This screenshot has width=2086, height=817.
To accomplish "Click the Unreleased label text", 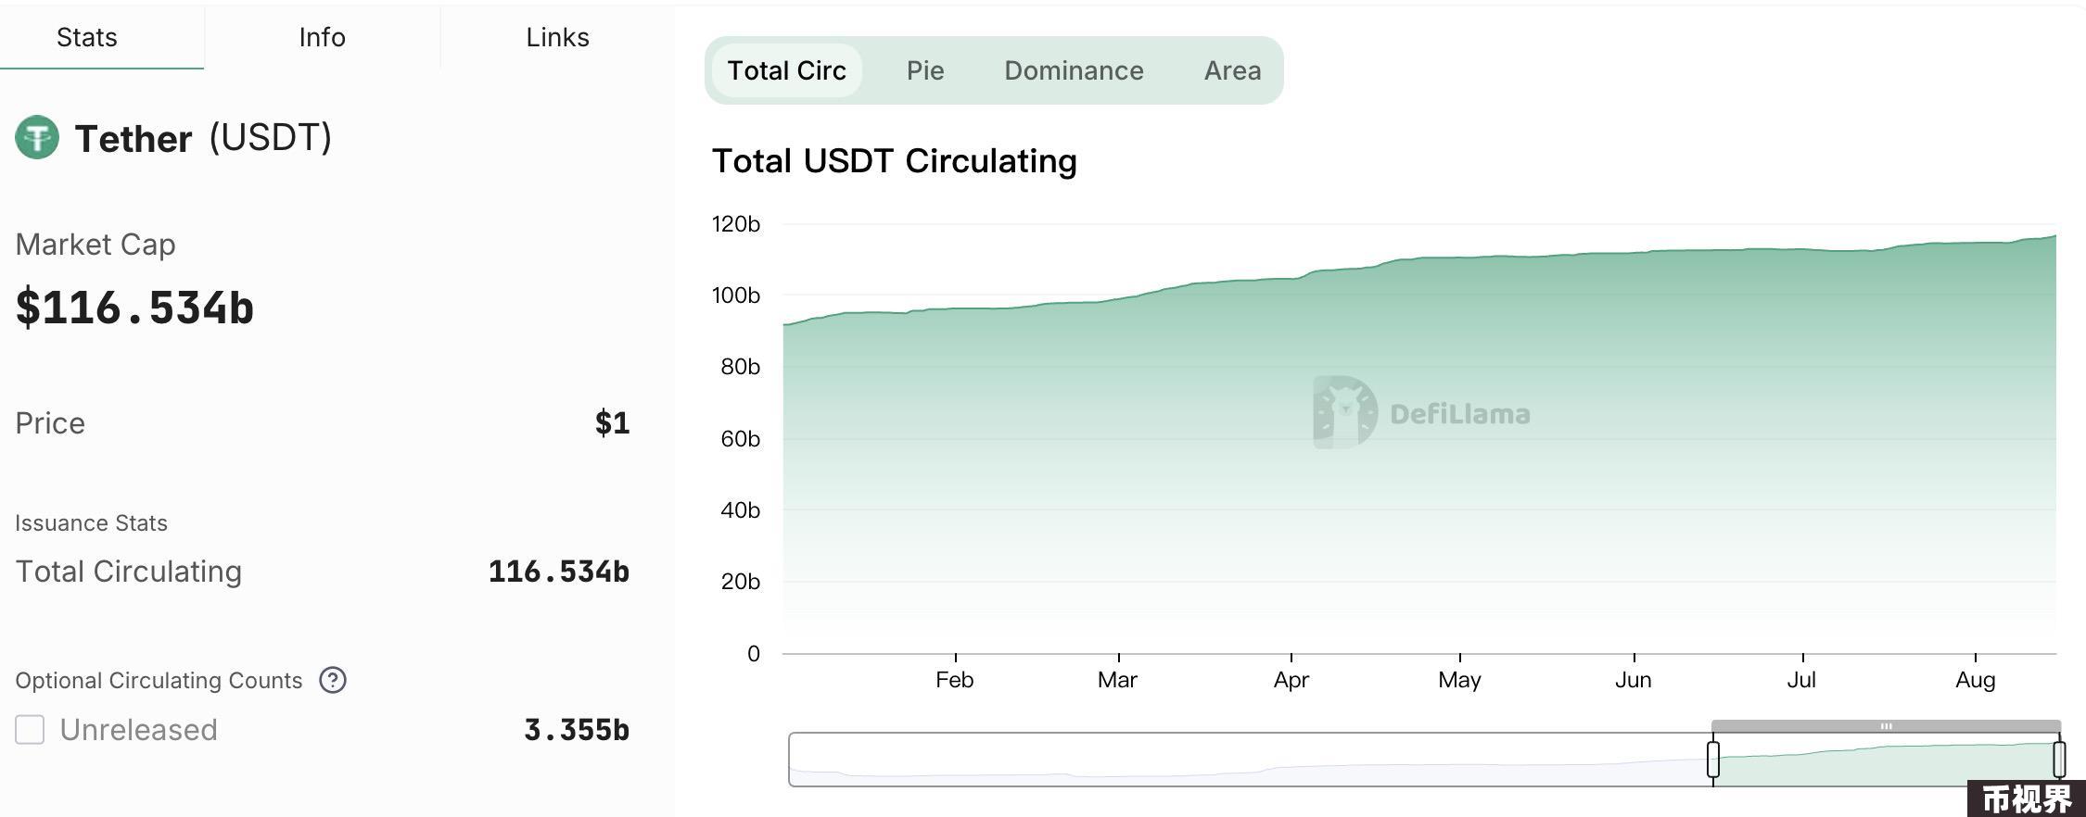I will pos(138,730).
